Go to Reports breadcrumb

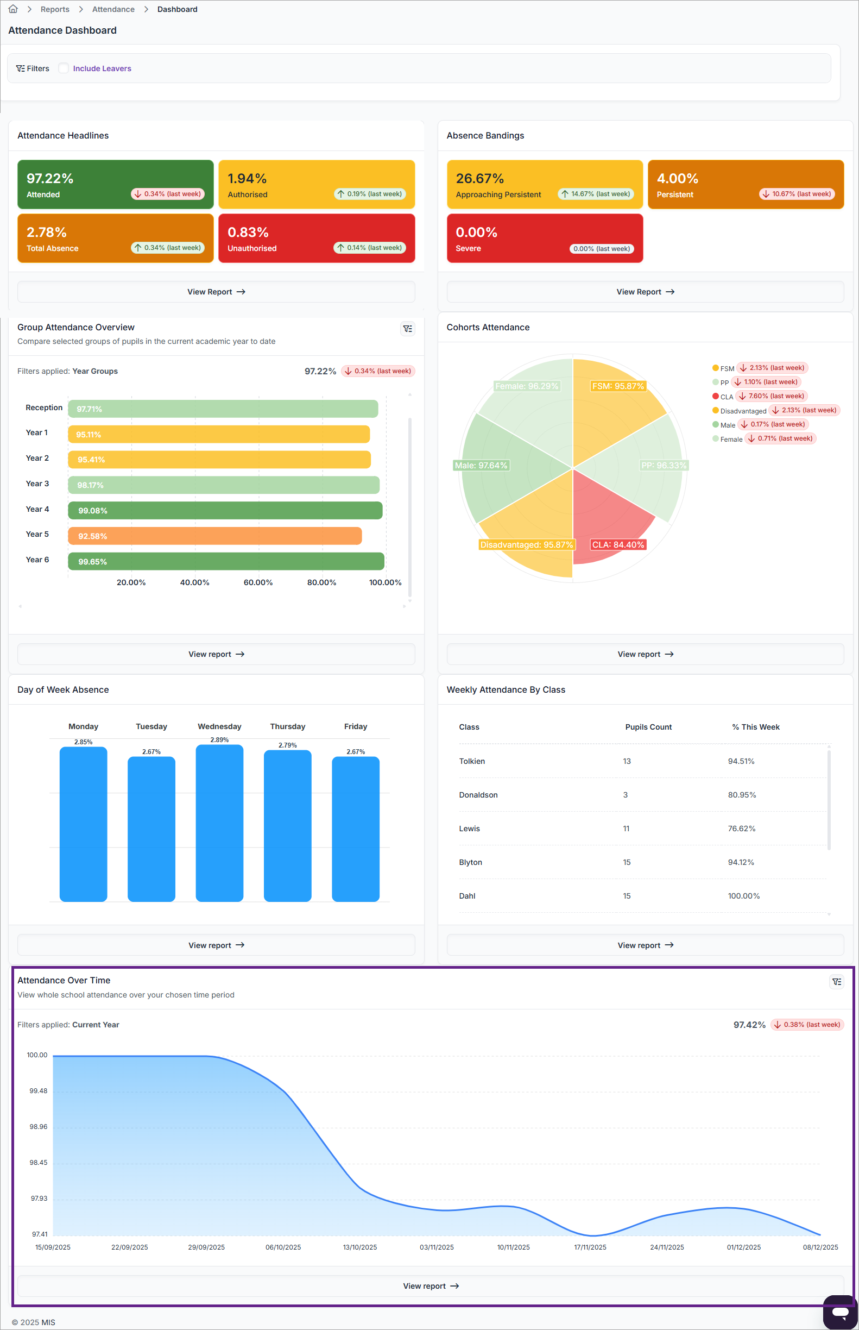[55, 9]
